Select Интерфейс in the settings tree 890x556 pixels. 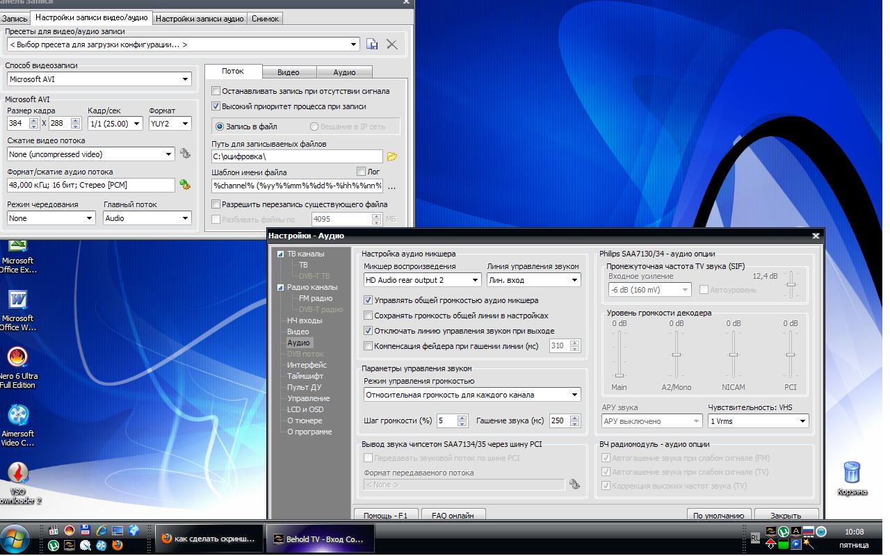307,365
